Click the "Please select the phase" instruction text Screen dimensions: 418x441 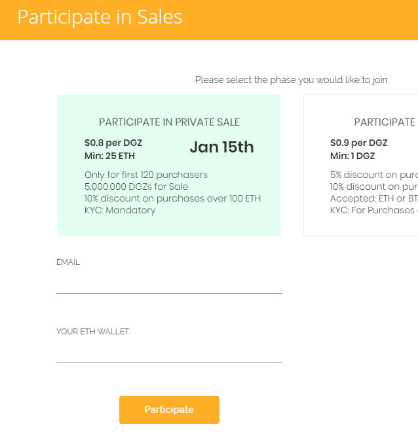(292, 80)
